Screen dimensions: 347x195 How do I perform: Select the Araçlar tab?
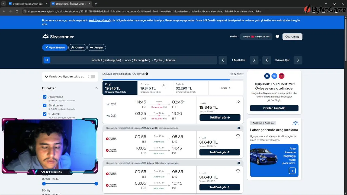click(x=97, y=47)
